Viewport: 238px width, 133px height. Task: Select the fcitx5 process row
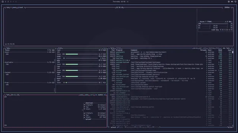[171, 72]
